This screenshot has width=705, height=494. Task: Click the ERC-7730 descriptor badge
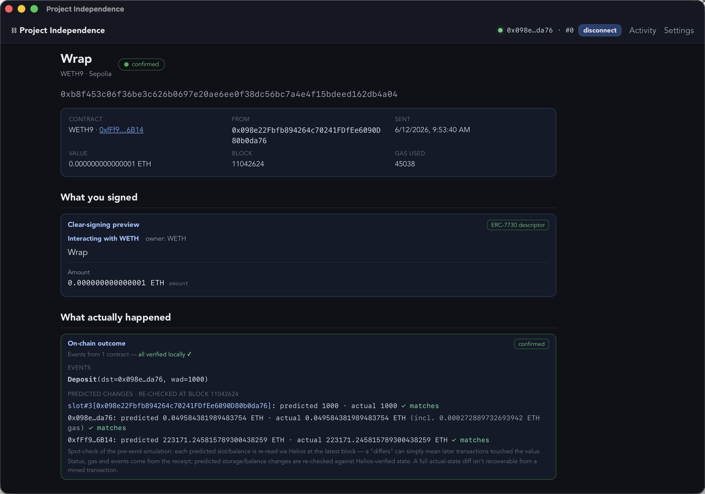tap(518, 225)
